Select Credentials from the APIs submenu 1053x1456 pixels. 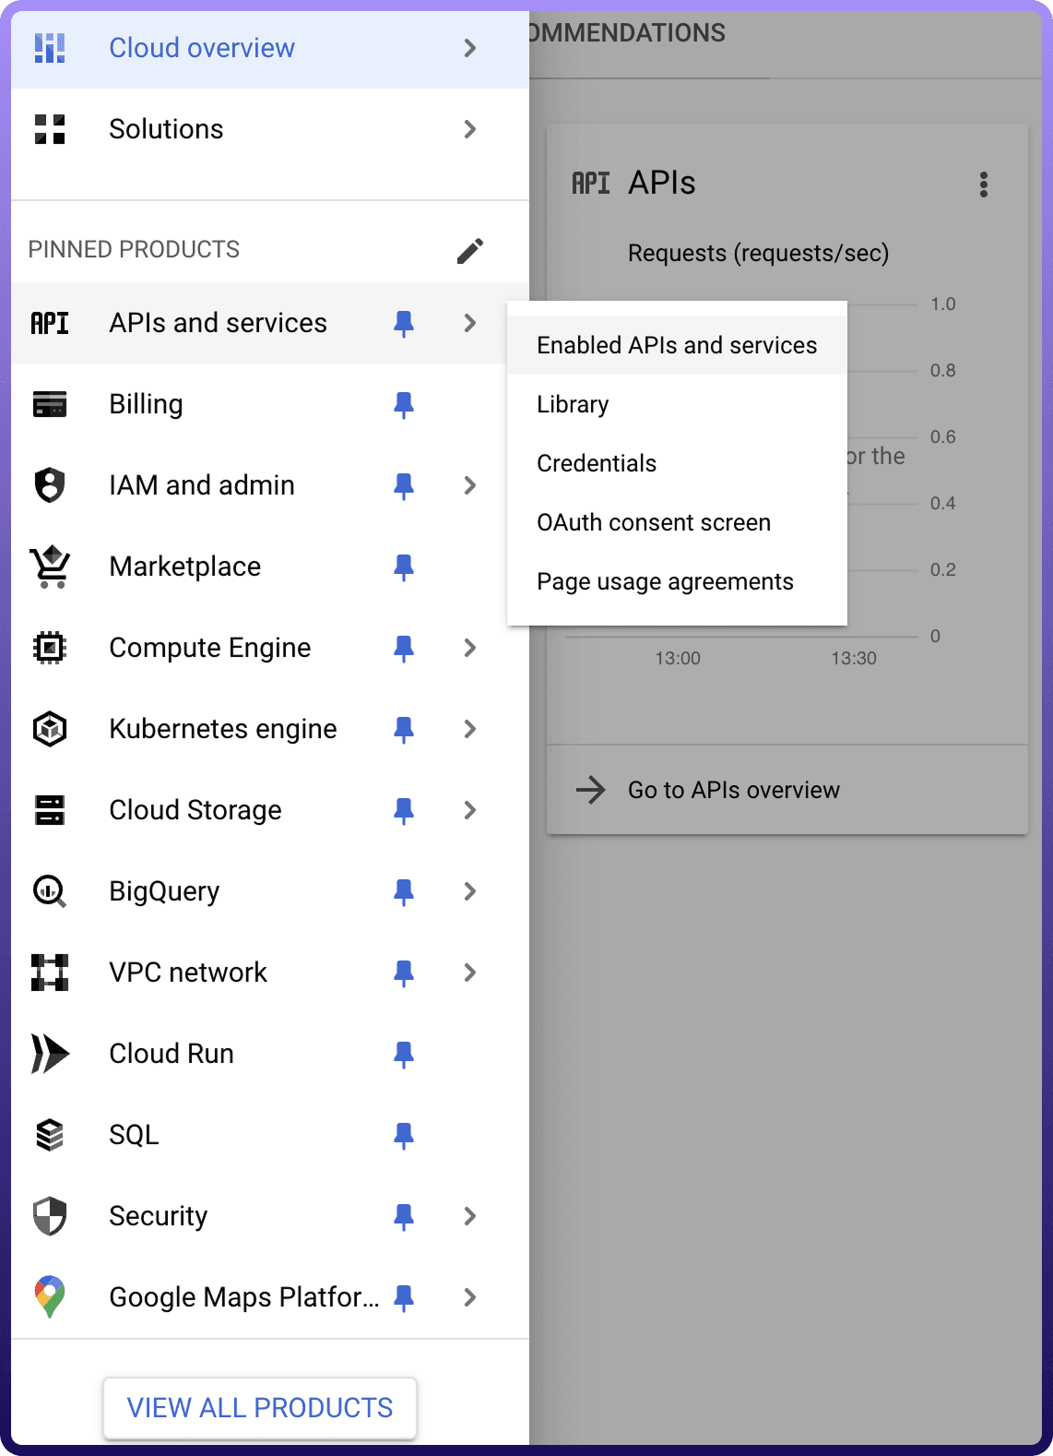pyautogui.click(x=597, y=463)
